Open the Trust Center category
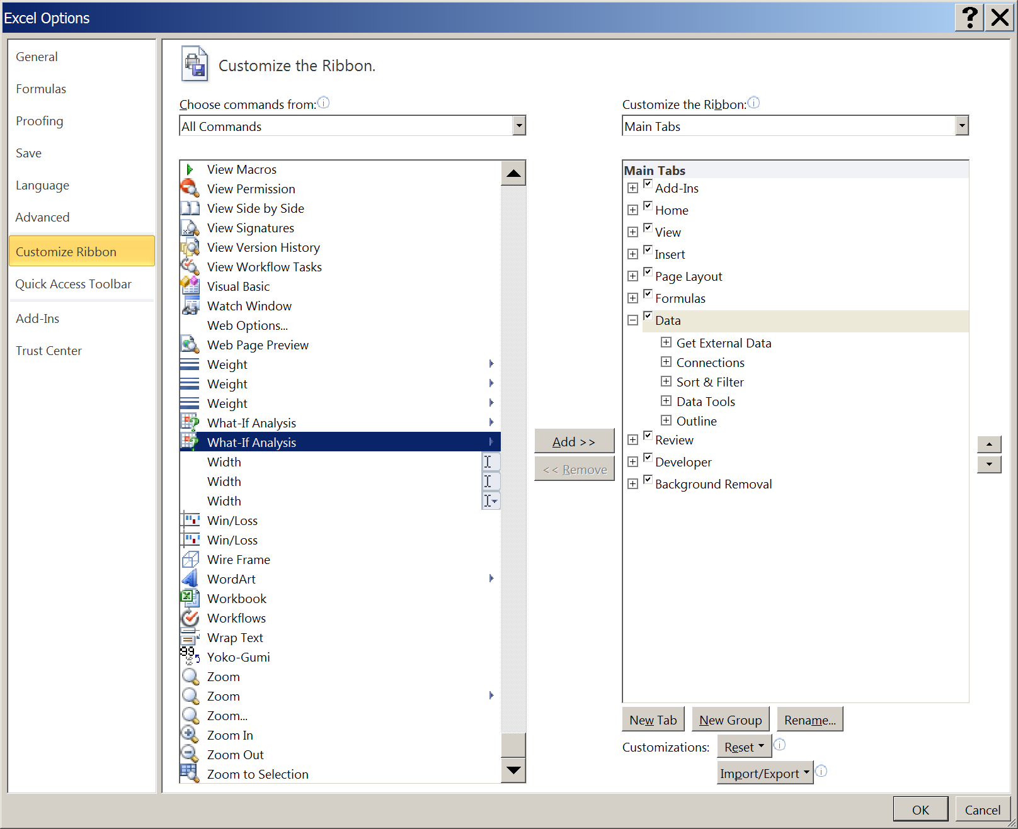This screenshot has width=1018, height=829. 81,351
